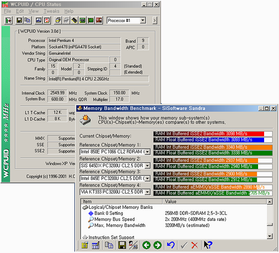Open the Tweaks menu in WCPUID

tap(52, 11)
